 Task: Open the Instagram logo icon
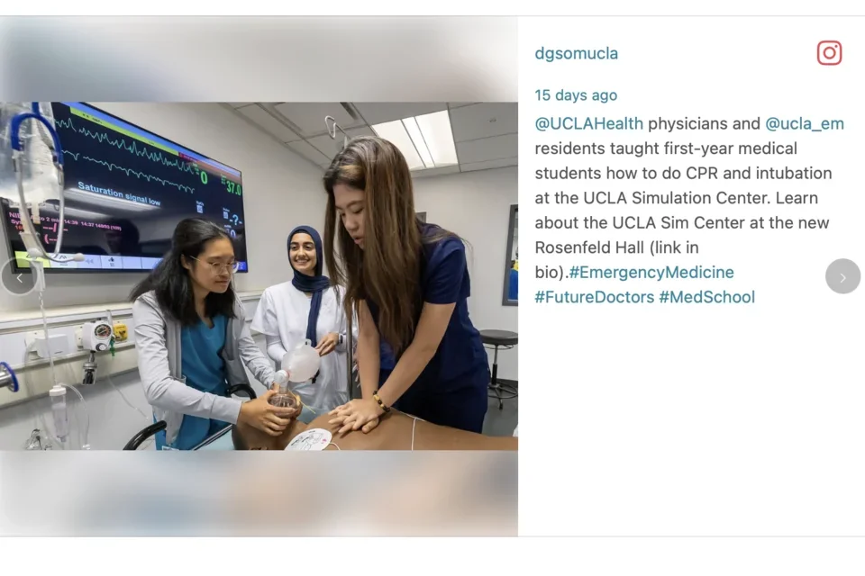[829, 53]
